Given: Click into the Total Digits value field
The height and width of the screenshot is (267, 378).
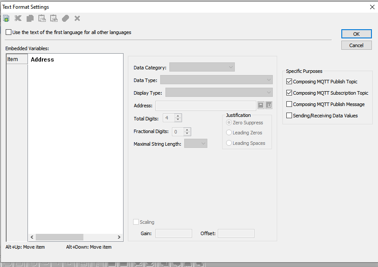Looking at the screenshot, I should 169,118.
